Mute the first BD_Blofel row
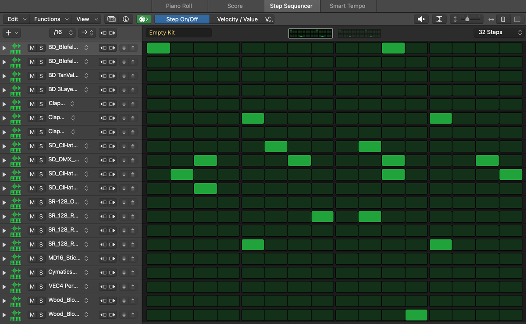The image size is (526, 324). click(31, 48)
